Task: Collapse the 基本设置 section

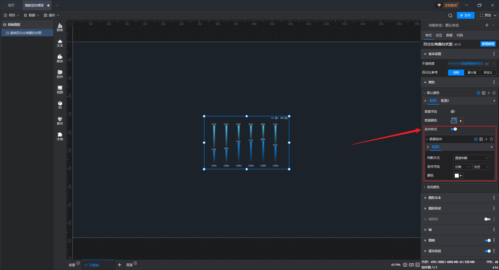Action: click(425, 54)
